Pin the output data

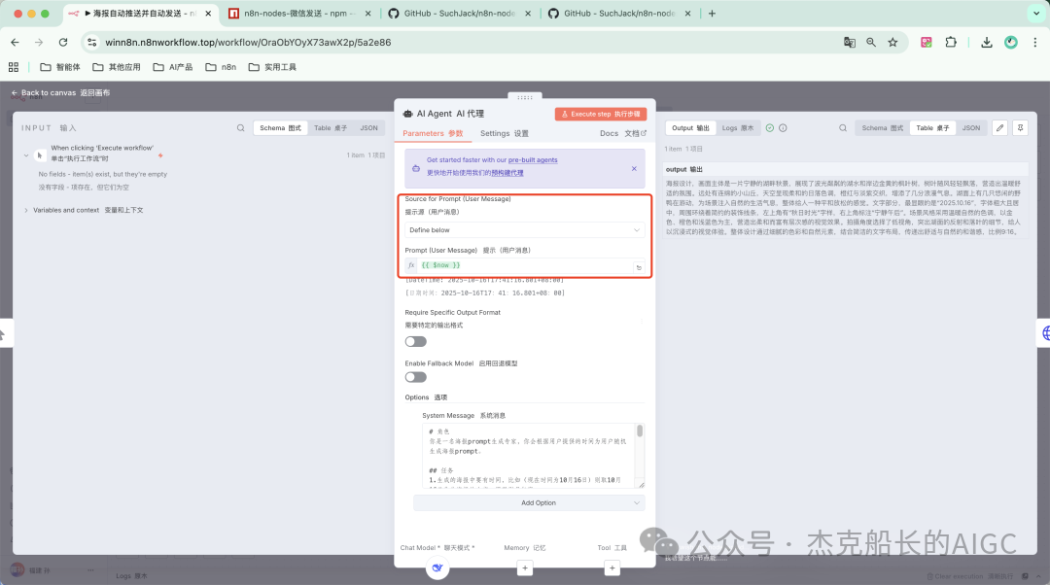(1020, 128)
